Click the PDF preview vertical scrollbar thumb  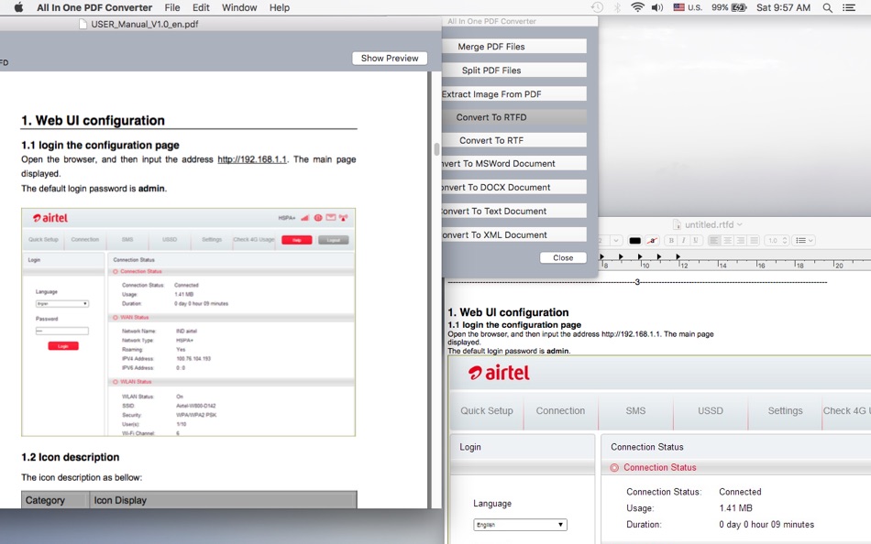click(436, 149)
